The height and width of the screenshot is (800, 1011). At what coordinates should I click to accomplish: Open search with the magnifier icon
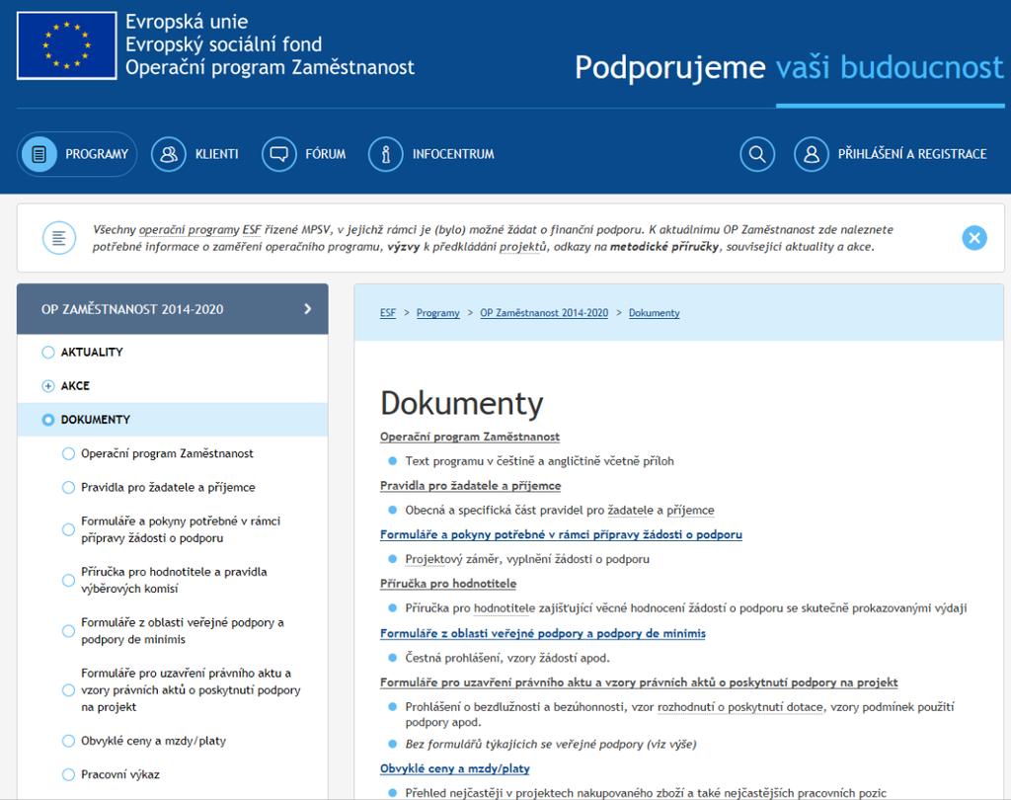point(757,154)
